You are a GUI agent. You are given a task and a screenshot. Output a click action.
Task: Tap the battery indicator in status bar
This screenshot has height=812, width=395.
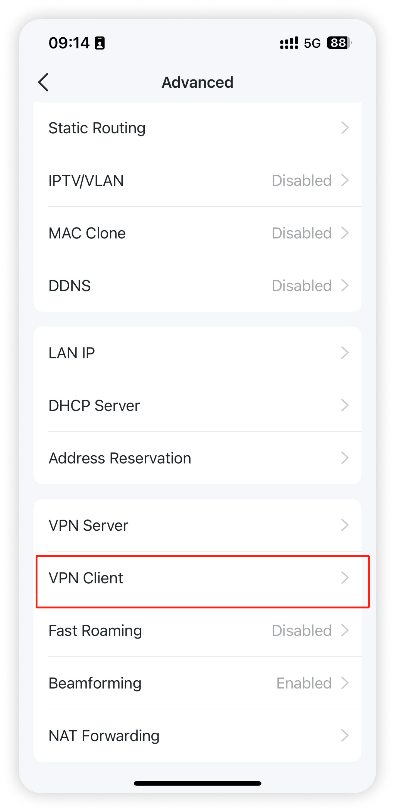(x=339, y=43)
